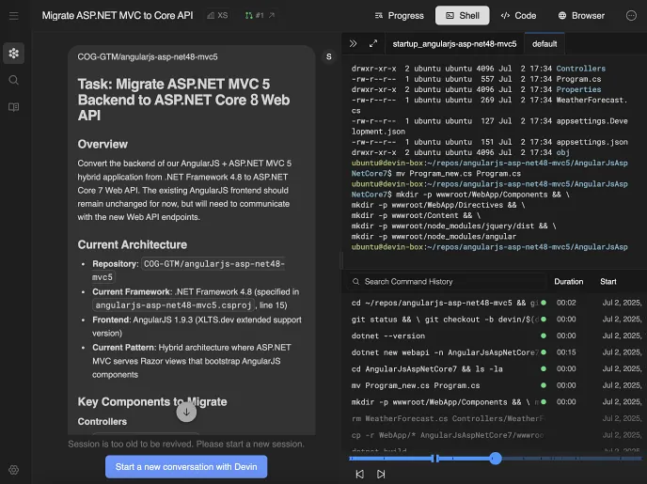
Task: Skip to next step in timeline
Action: tap(381, 474)
